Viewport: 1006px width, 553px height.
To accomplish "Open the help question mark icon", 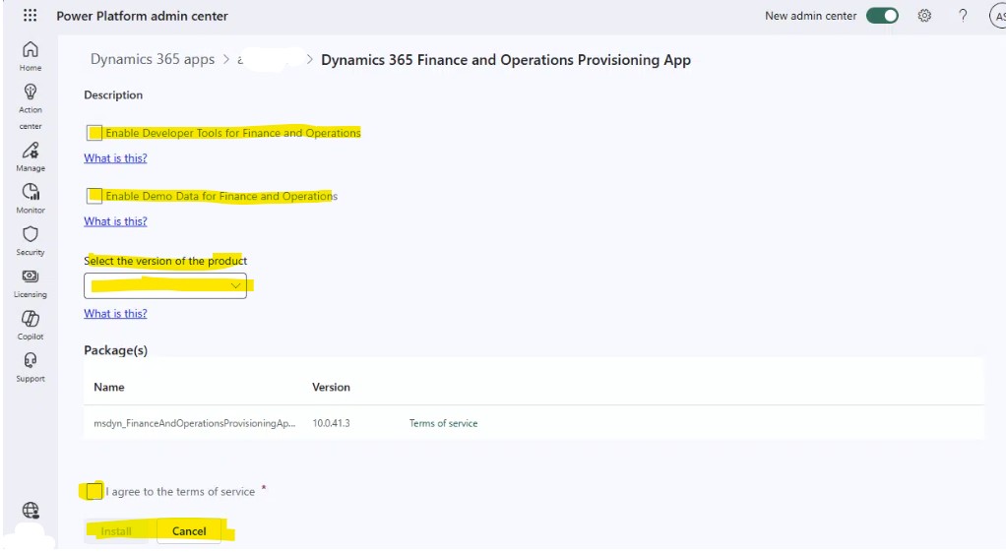I will [x=963, y=16].
